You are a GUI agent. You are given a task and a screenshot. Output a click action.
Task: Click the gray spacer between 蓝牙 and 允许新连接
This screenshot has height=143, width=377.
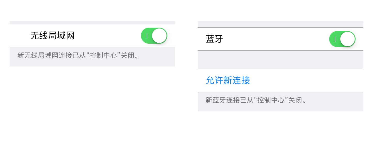pos(280,60)
